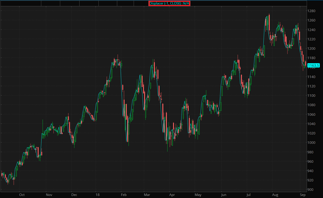Click the 18 year marker on time axis
The width and height of the screenshot is (323, 198).
click(x=98, y=195)
